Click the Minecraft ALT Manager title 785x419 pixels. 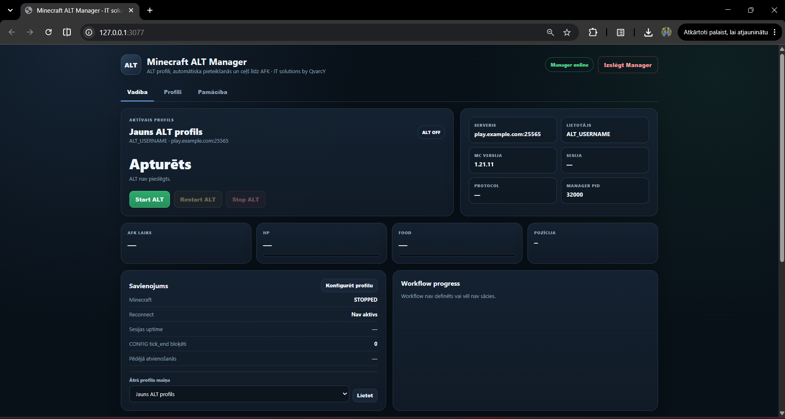(x=197, y=62)
